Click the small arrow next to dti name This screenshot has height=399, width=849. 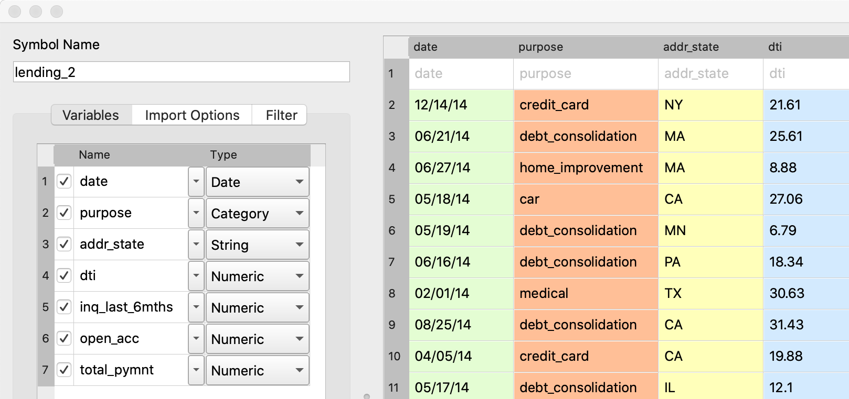pos(196,276)
